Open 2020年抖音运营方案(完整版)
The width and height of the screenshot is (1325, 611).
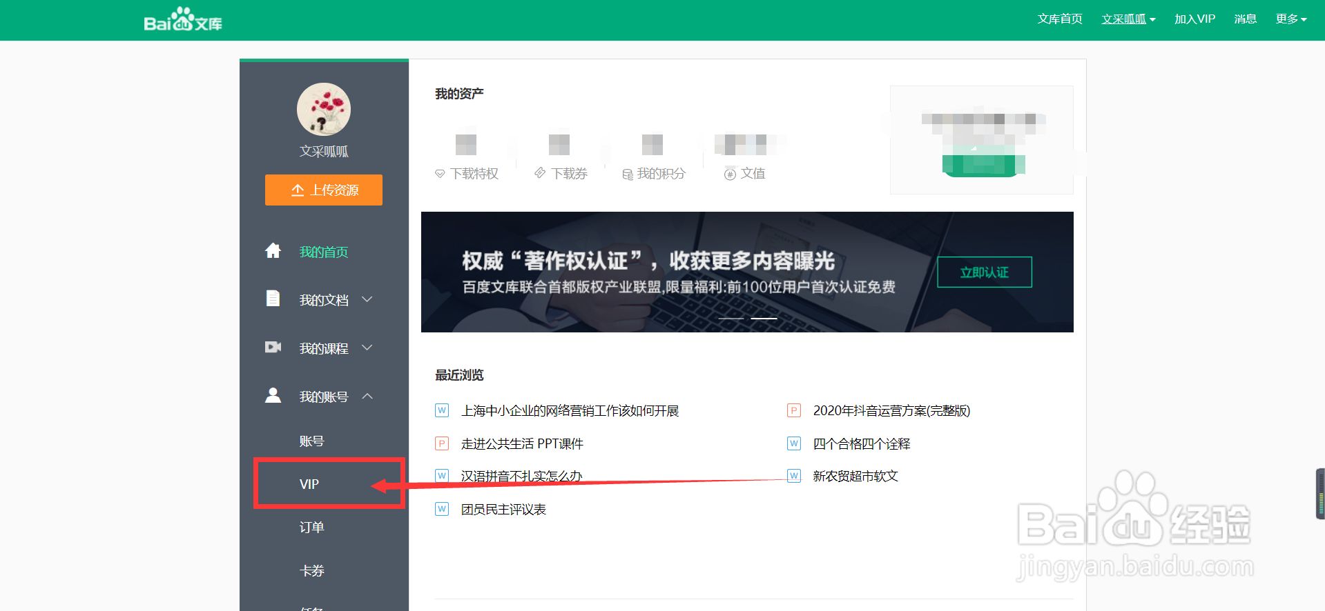pyautogui.click(x=891, y=411)
